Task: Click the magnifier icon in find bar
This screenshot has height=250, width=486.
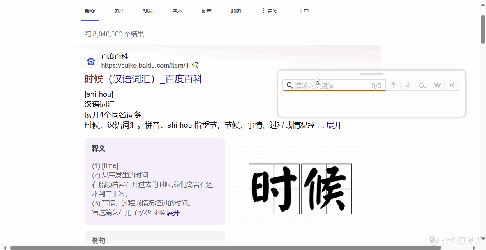Action: point(290,85)
